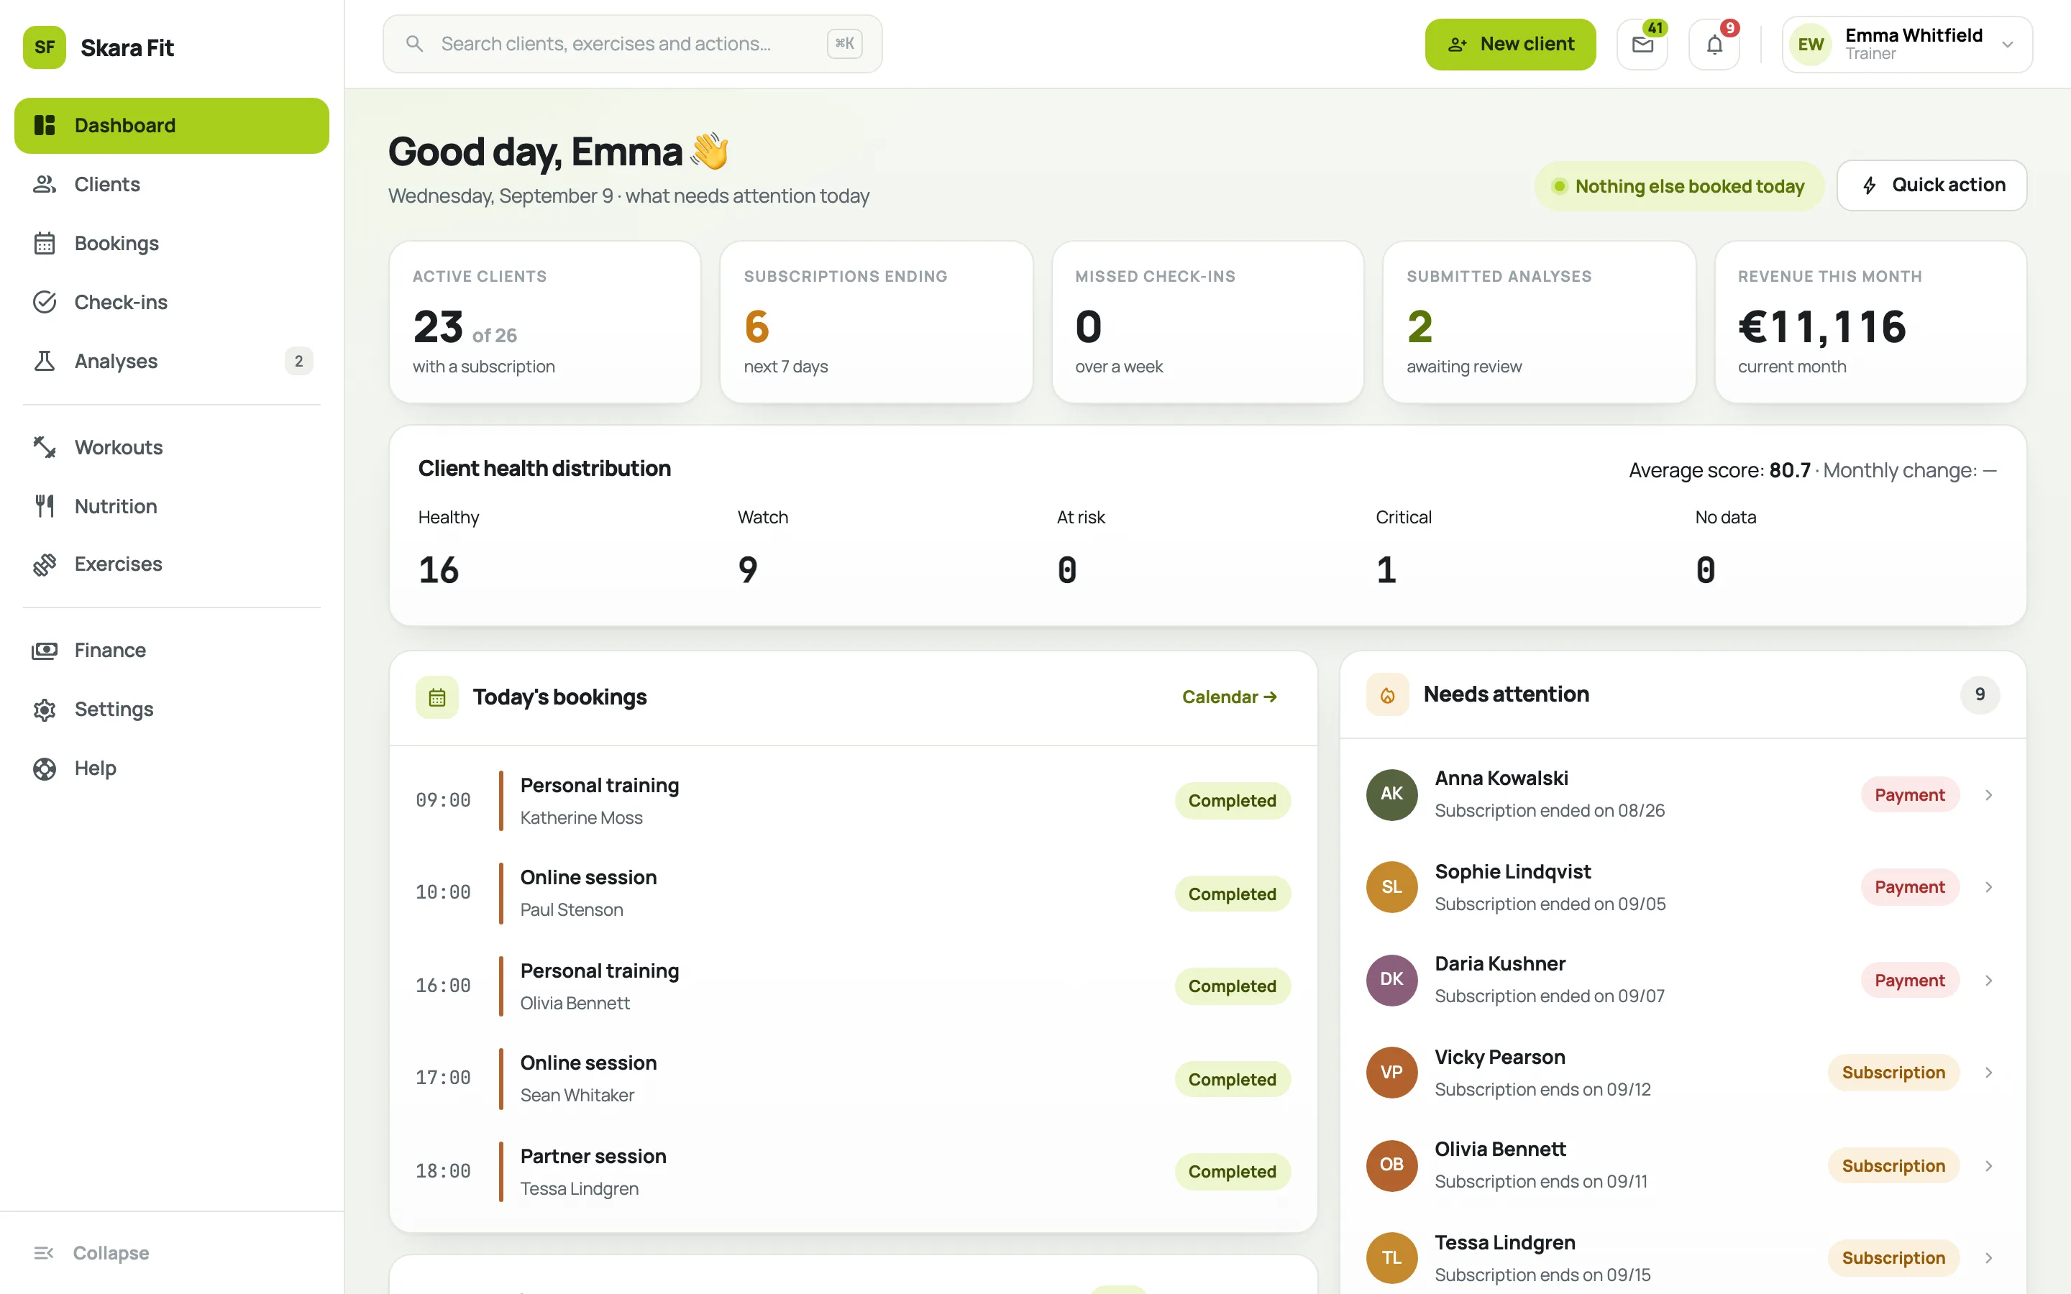Click the Needs attention flame icon

(x=1387, y=695)
